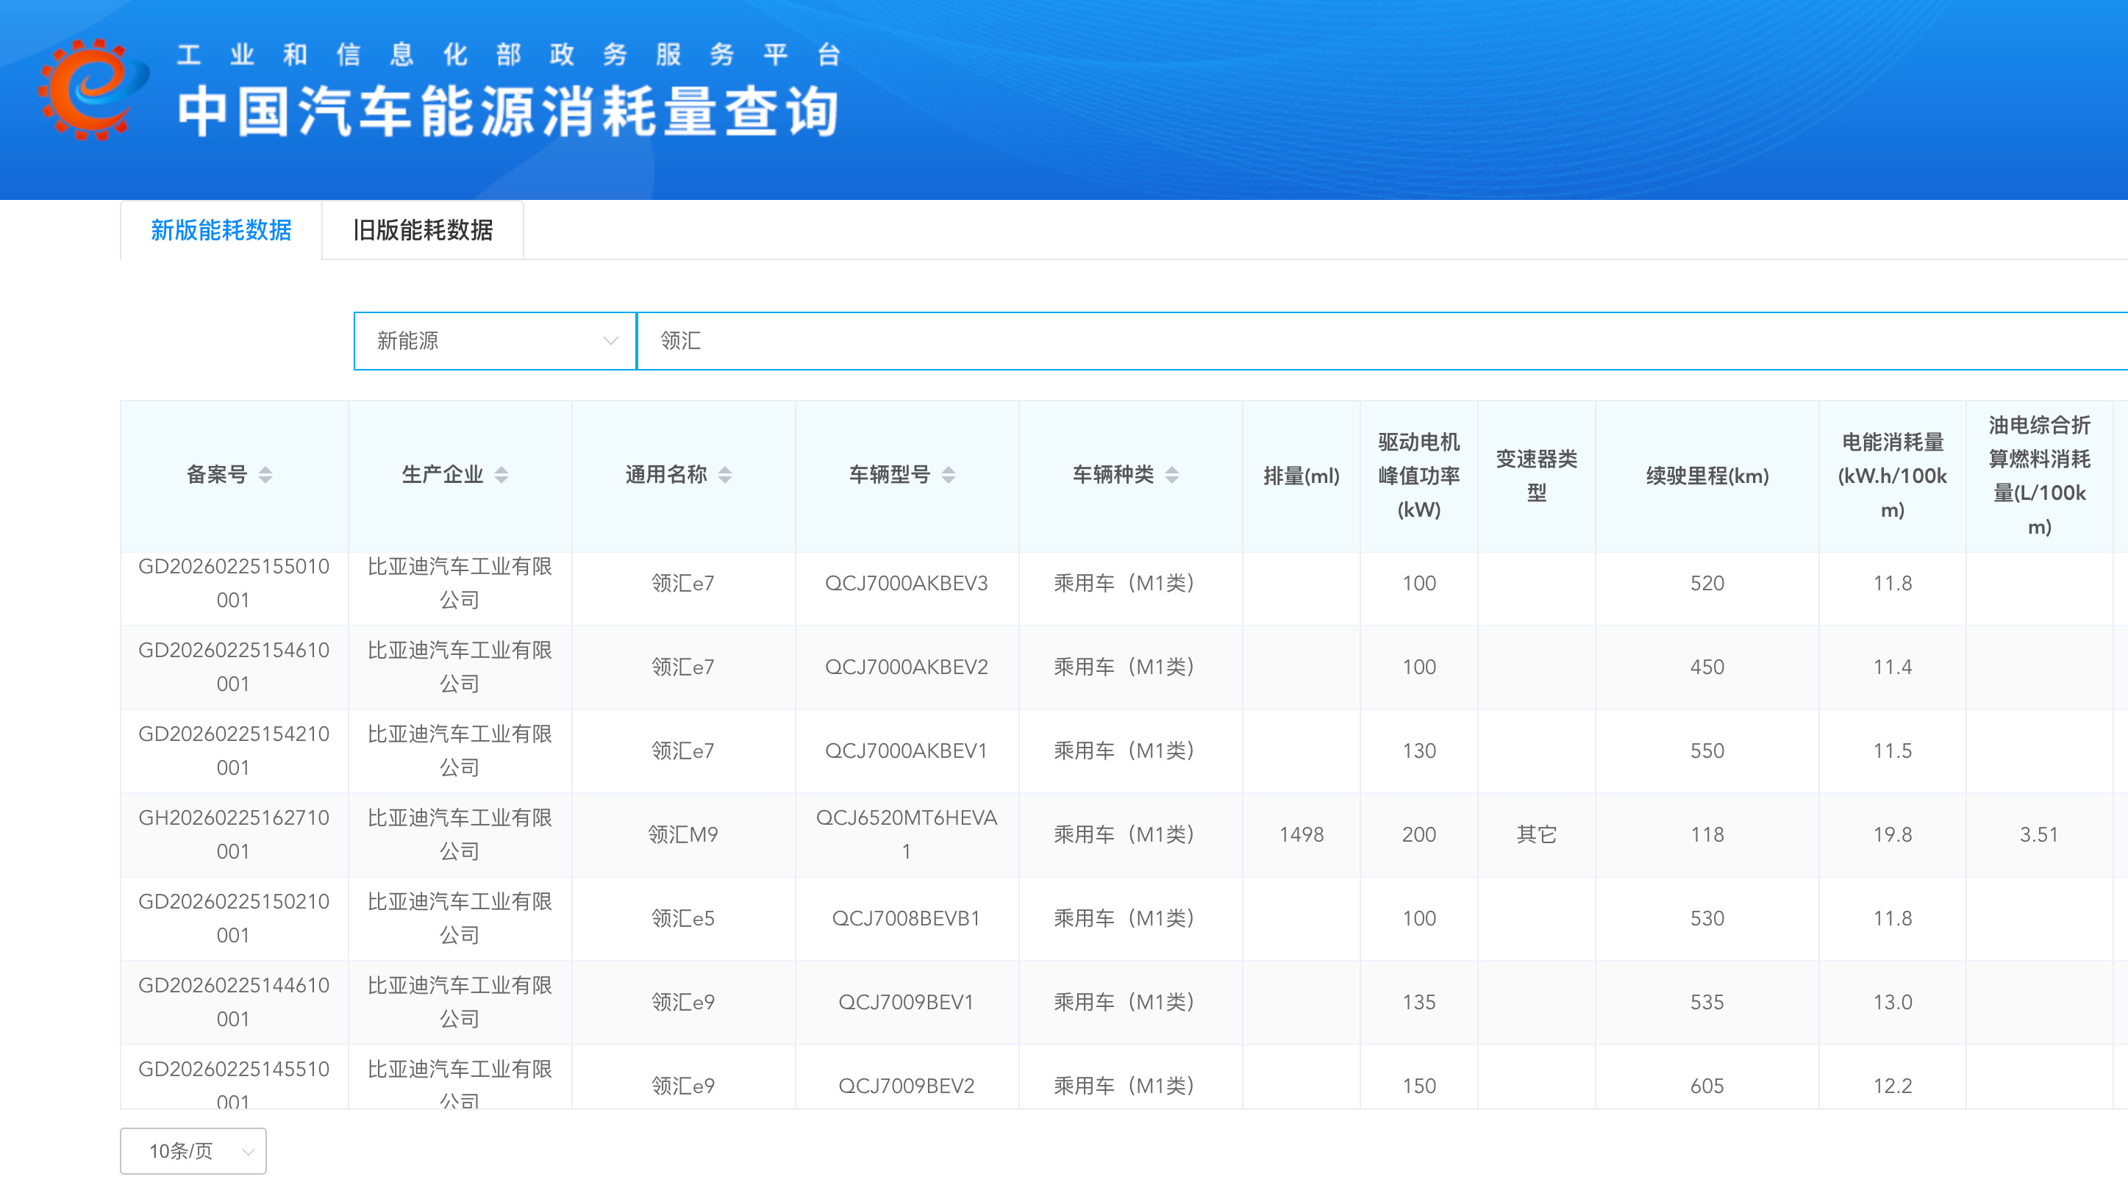The width and height of the screenshot is (2128, 1182).
Task: Click the orange gear platform logo
Action: 91,88
